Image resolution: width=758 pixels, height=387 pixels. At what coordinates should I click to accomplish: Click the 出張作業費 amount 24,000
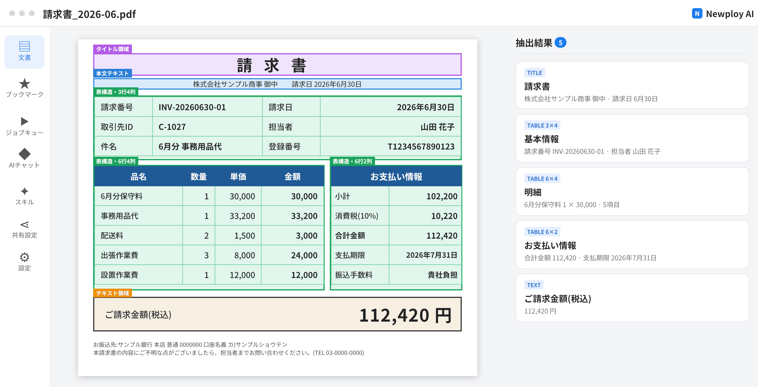coord(292,255)
